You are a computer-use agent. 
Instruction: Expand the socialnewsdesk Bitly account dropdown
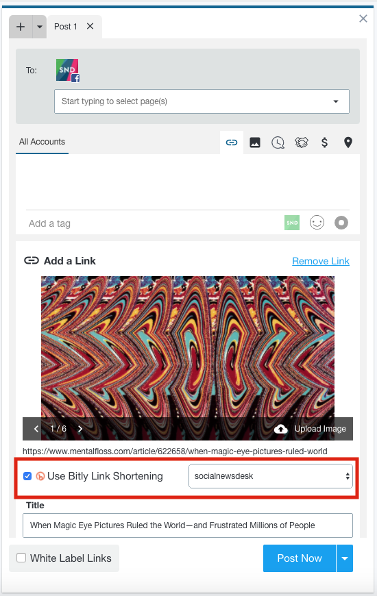271,476
